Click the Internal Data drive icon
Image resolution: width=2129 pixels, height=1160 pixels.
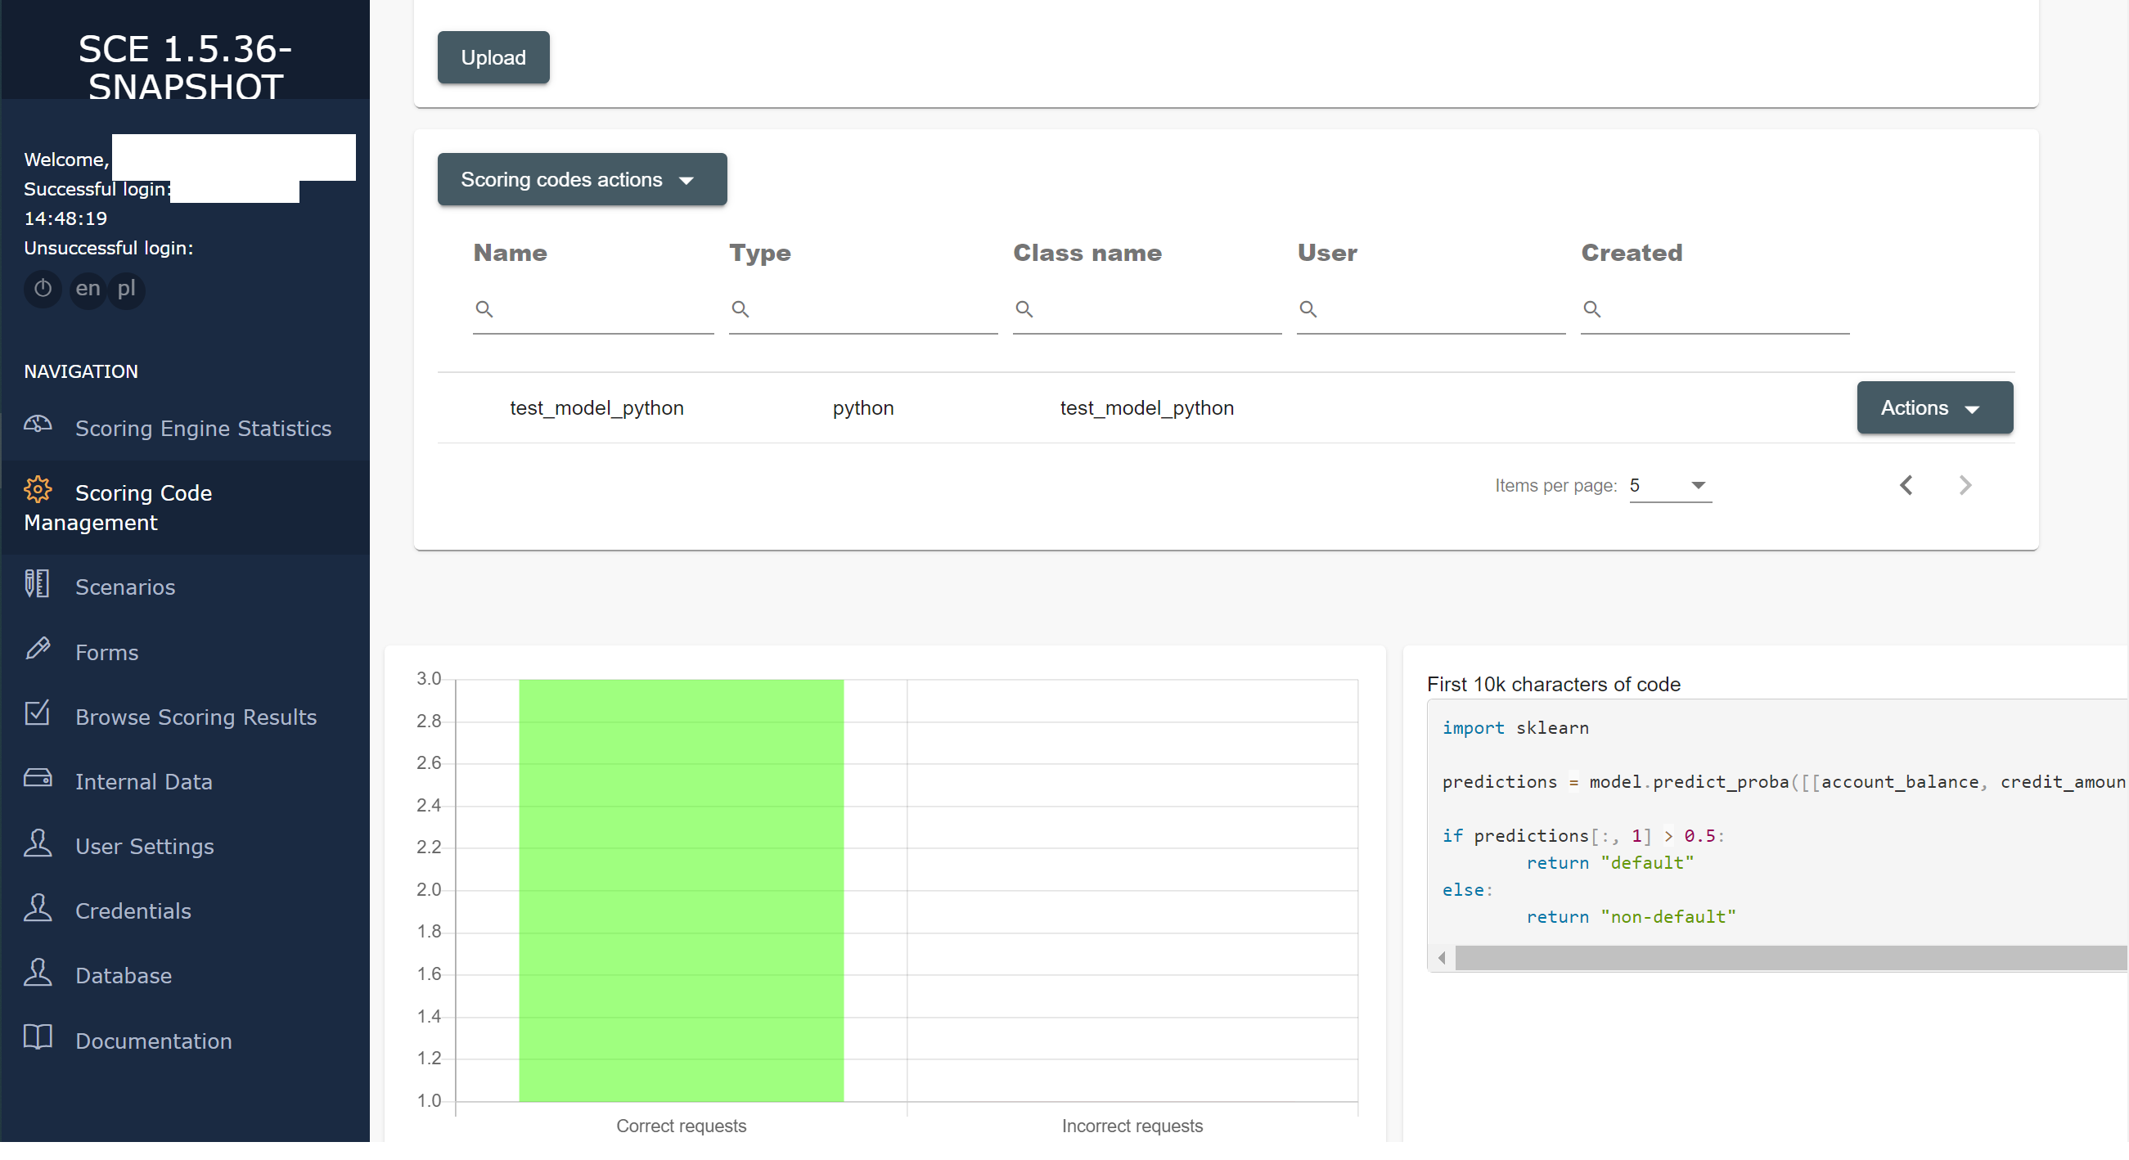pos(37,779)
